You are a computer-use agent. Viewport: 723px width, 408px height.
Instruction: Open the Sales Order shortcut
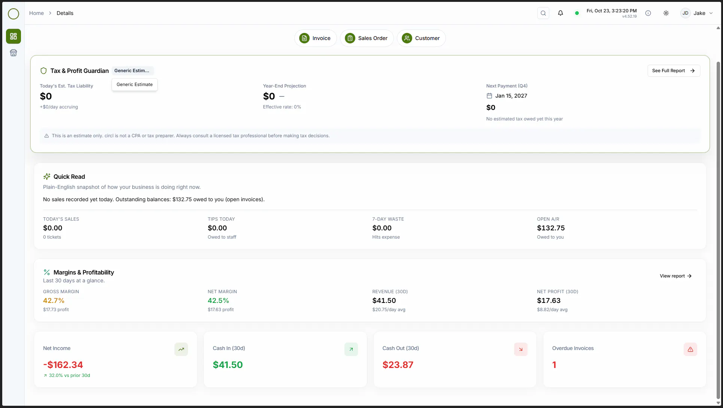coord(367,38)
